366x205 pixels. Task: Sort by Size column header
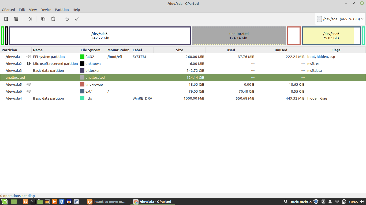coord(180,50)
